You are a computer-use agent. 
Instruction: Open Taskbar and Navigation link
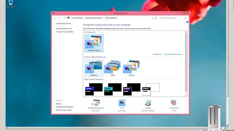coord(64,107)
